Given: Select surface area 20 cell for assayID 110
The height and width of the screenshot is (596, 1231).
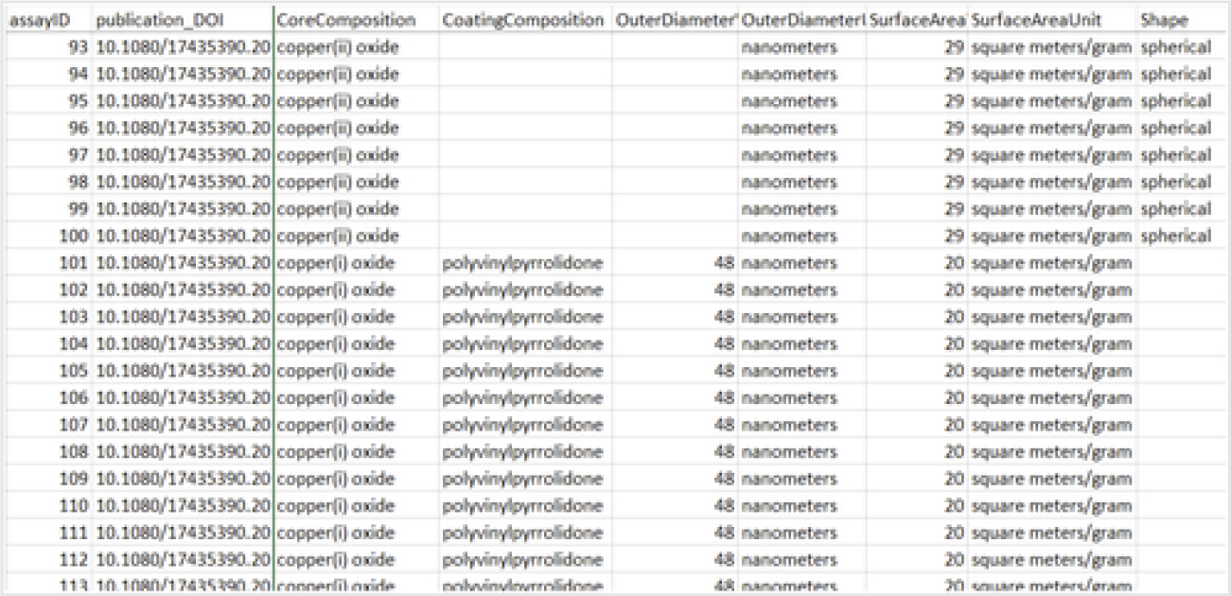Looking at the screenshot, I should [x=916, y=505].
